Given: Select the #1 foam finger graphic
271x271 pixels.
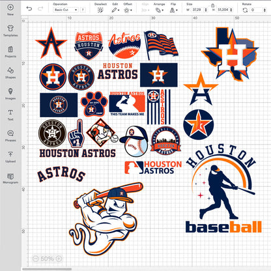Looking at the screenshot, I should (76, 134).
